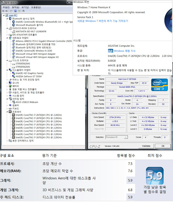Click the ASUS USB2.0 Webcam device icon
The width and height of the screenshot is (173, 202).
point(14,102)
